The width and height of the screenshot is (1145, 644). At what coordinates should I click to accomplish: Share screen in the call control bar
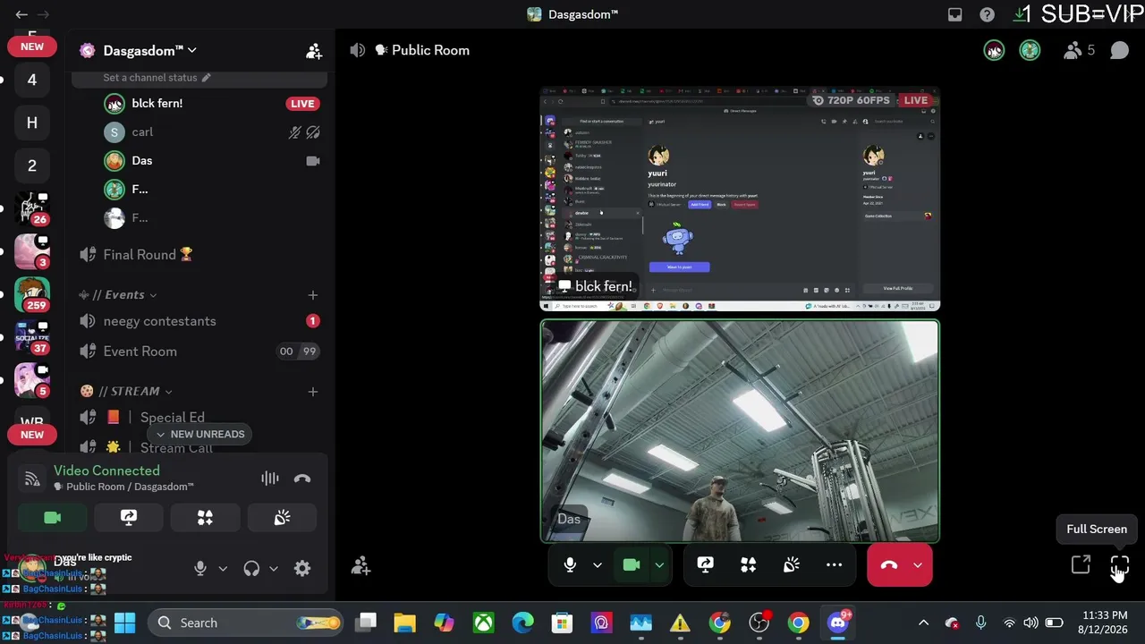705,564
